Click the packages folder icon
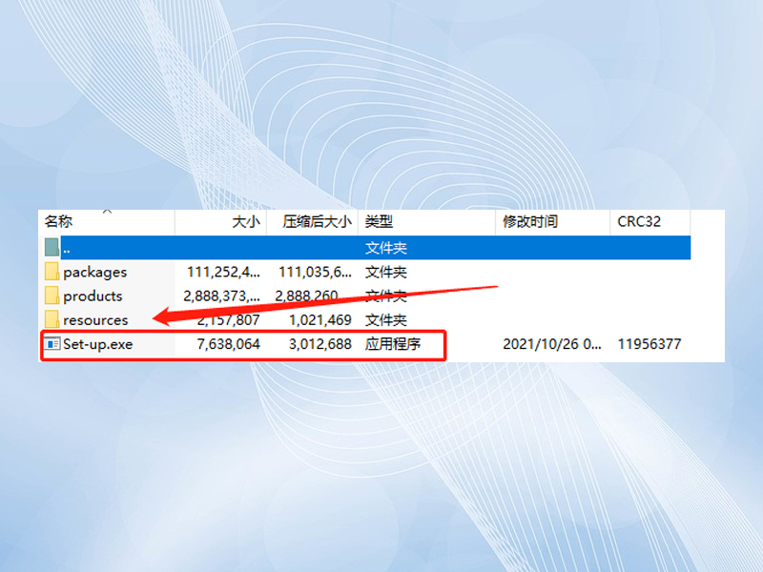The height and width of the screenshot is (572, 763). [x=52, y=272]
